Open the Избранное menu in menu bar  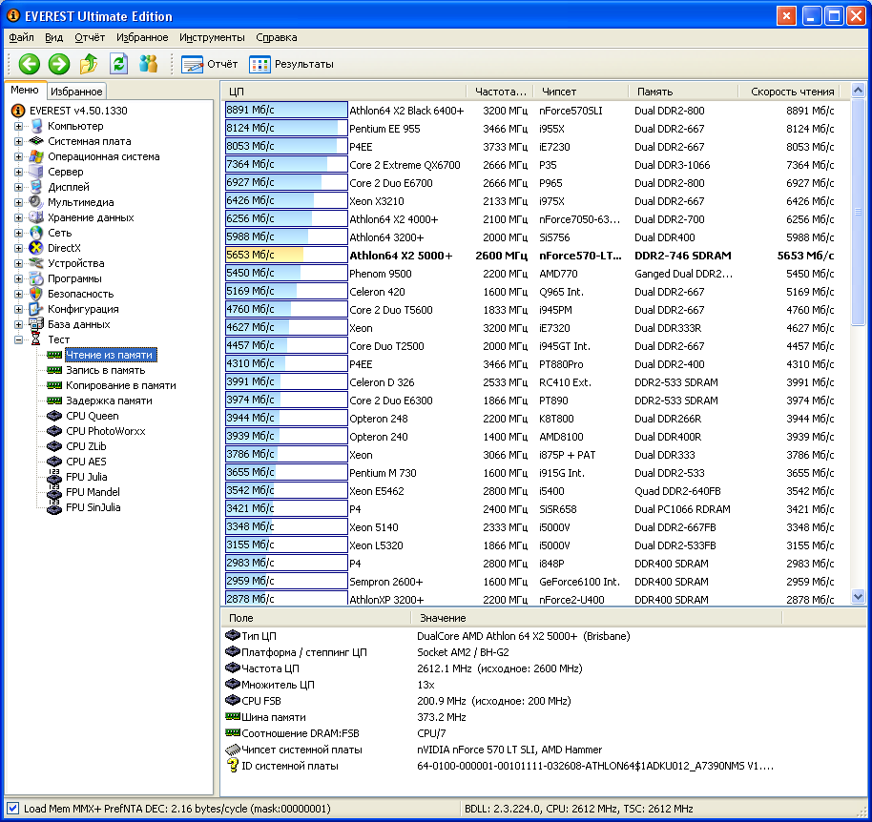click(x=142, y=37)
